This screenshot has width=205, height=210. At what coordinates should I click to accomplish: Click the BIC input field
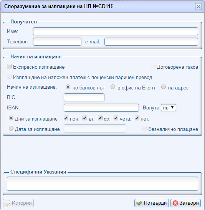84,98
